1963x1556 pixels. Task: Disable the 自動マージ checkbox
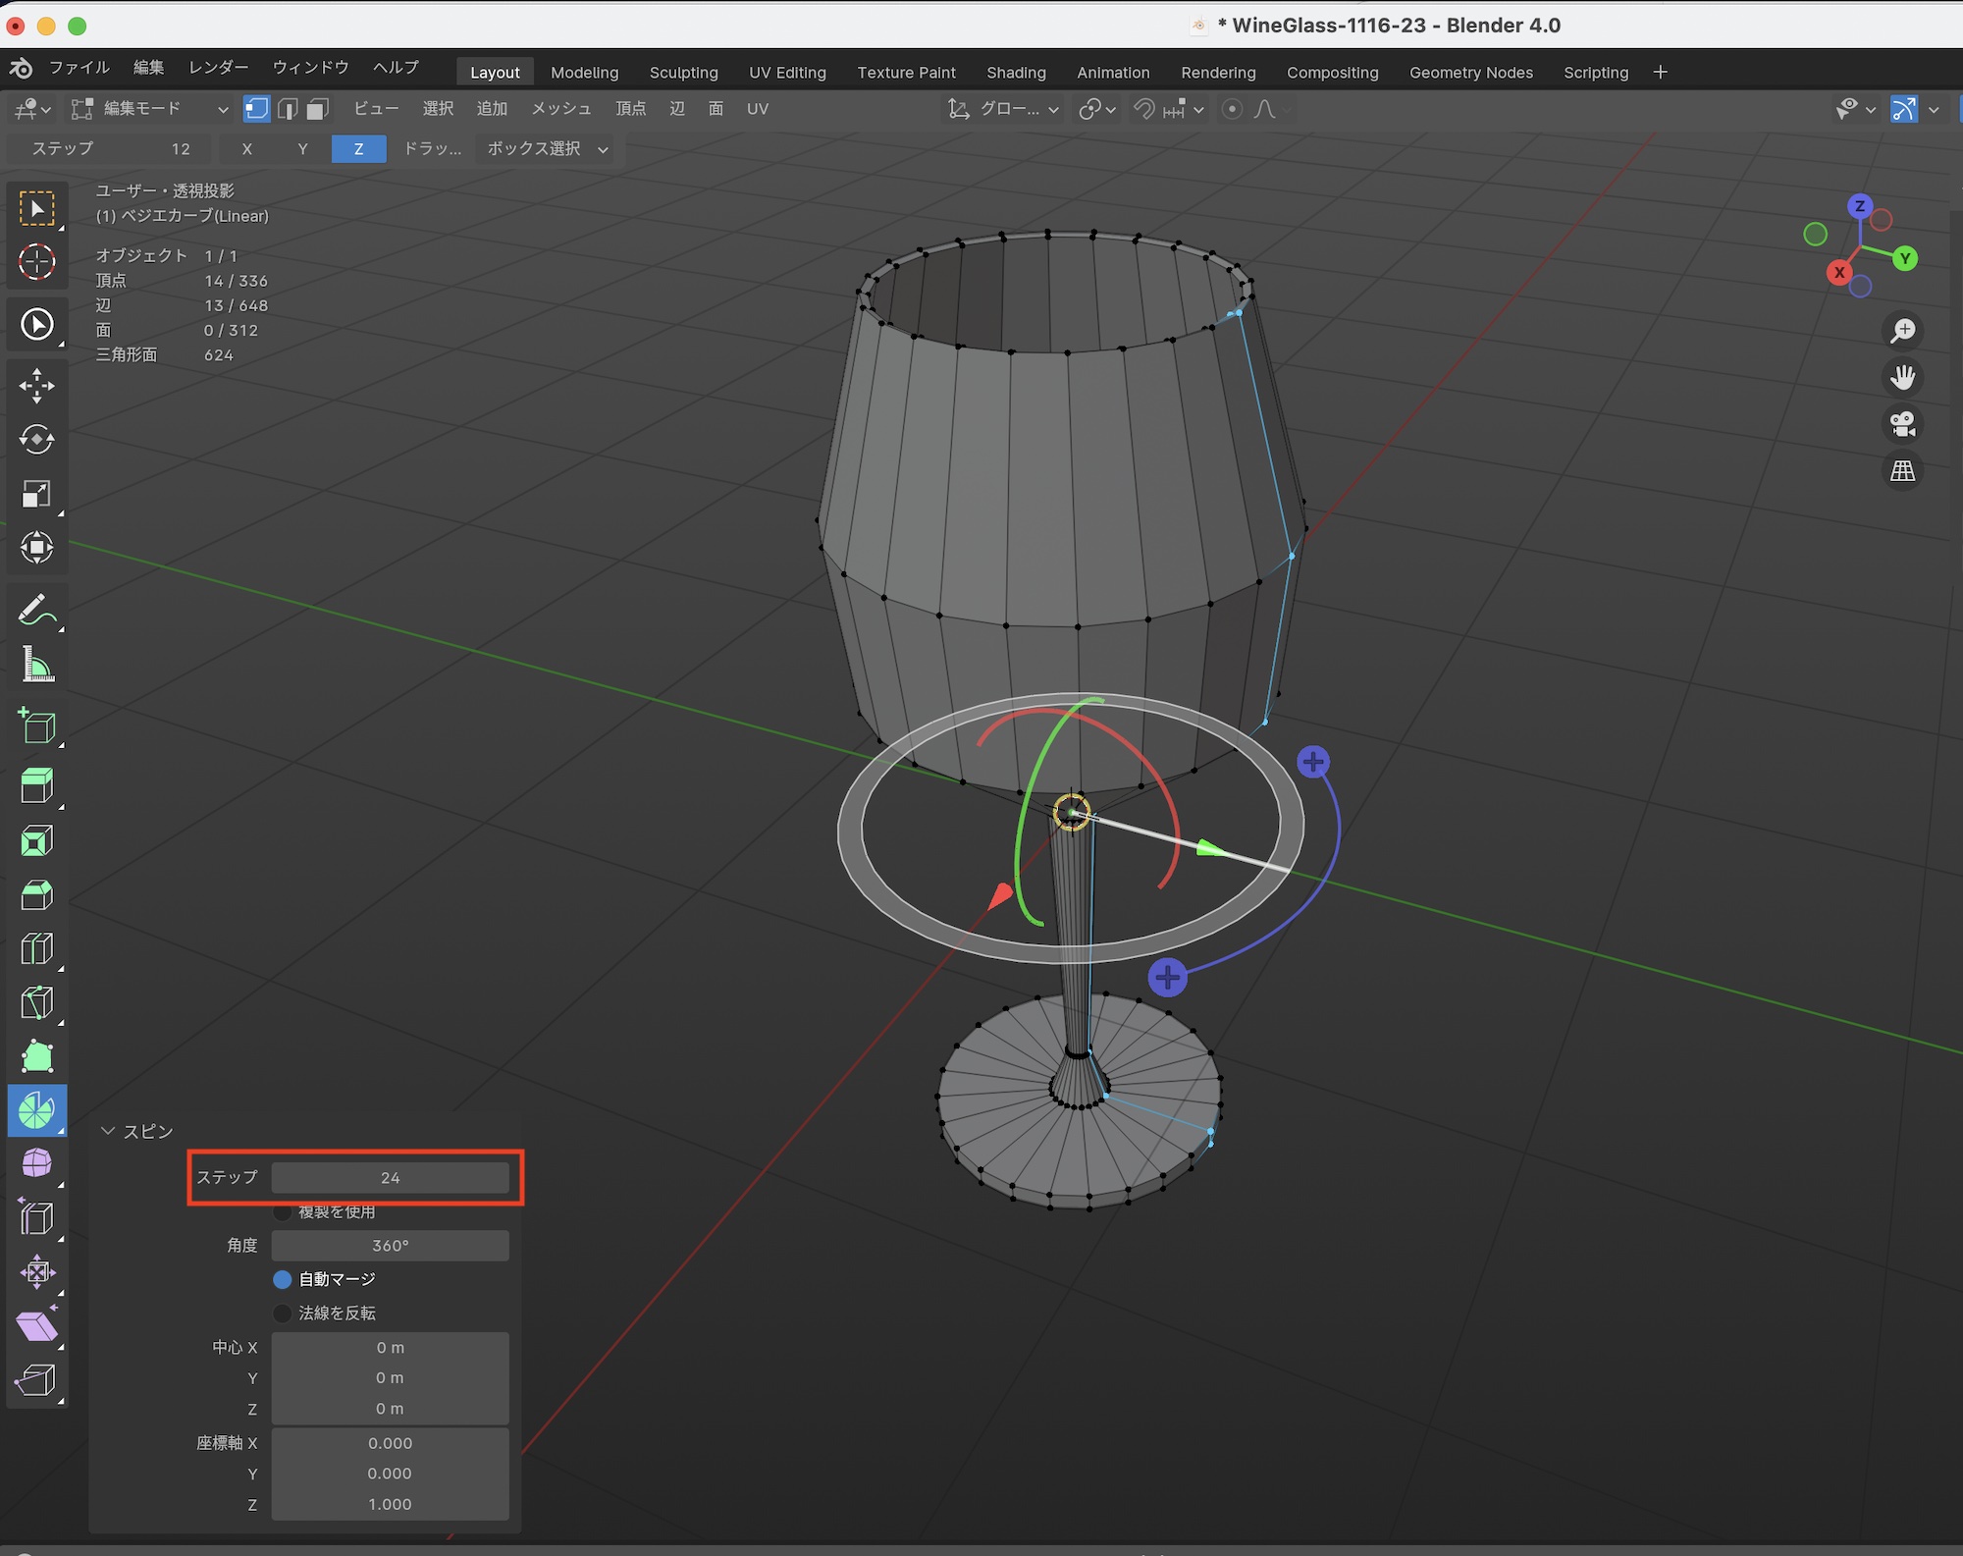283,1279
